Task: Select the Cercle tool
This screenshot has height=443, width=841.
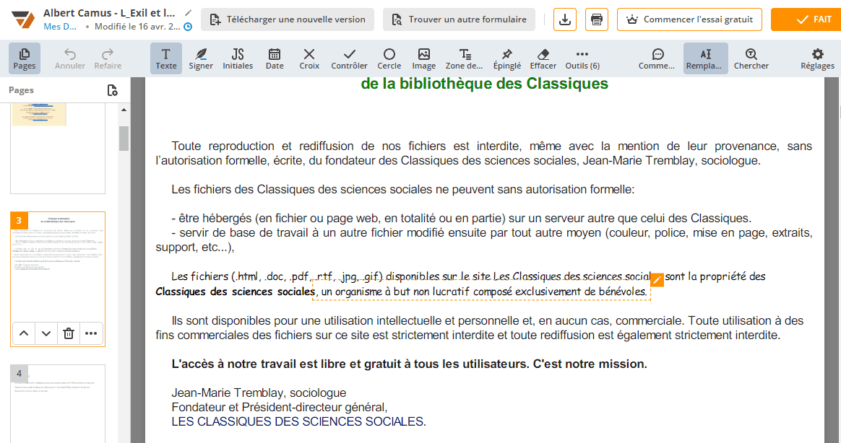Action: [389, 58]
